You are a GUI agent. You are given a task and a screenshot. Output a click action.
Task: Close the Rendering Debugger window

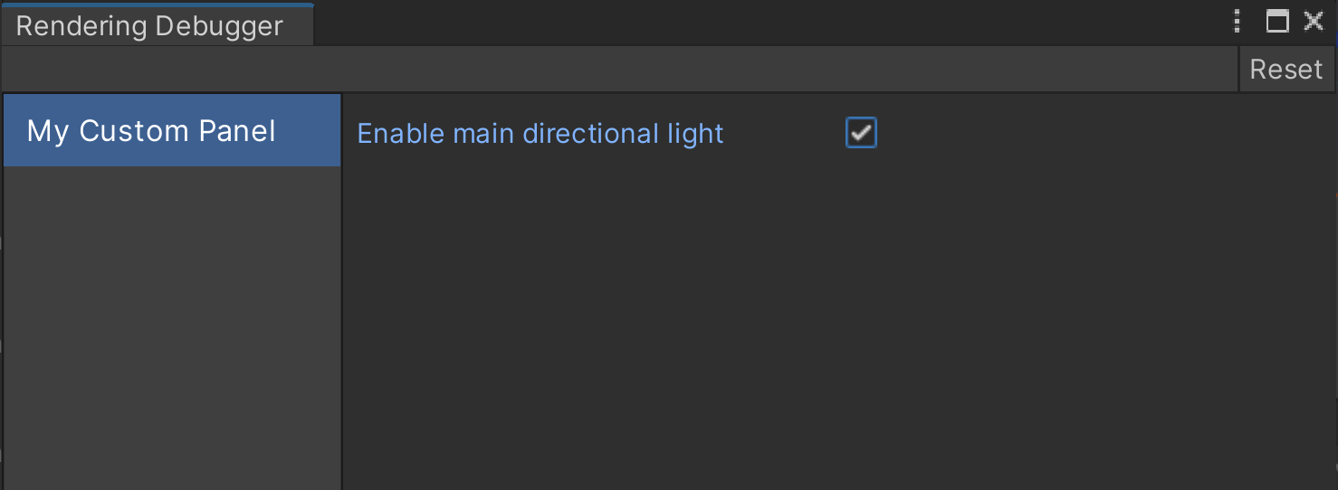1314,23
